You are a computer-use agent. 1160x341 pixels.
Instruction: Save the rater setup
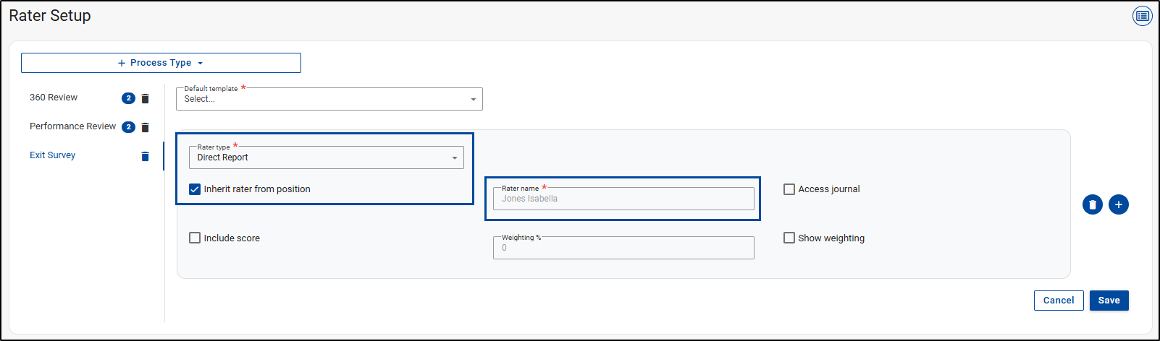click(1109, 301)
